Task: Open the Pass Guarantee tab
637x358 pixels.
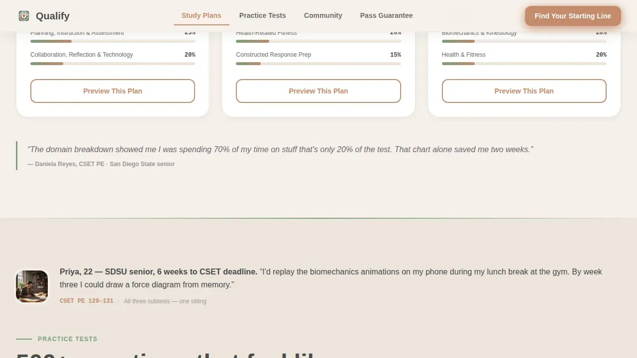Action: [387, 15]
